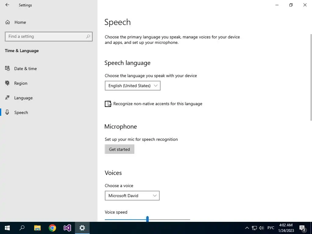Click "Choose the language you speak with your device"
Viewport: 312px width, 234px height.
click(x=151, y=76)
